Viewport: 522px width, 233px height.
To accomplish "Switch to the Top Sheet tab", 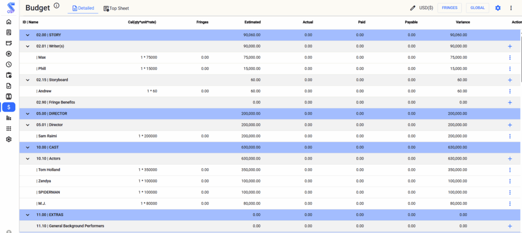I will (116, 8).
